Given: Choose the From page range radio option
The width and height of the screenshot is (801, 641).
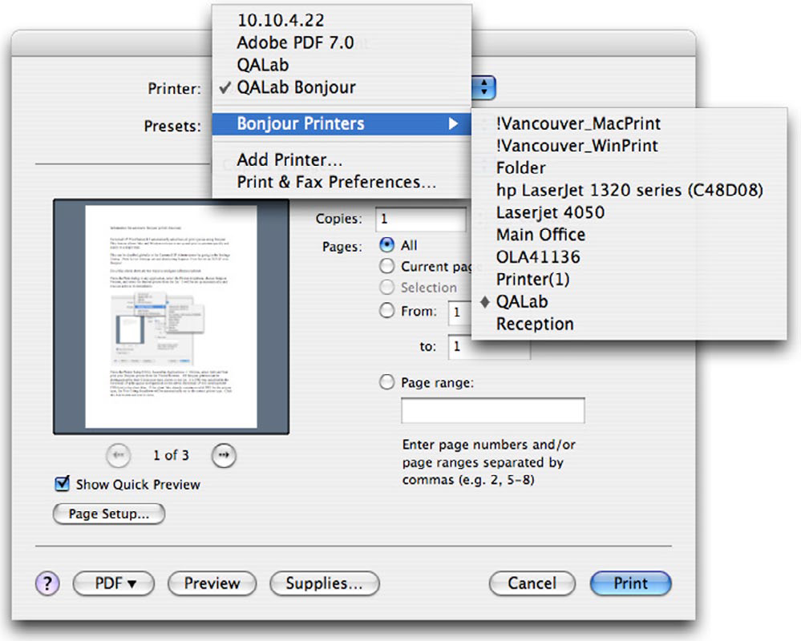Looking at the screenshot, I should click(388, 311).
